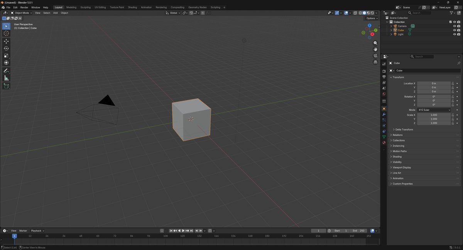Open the File menu
The height and width of the screenshot is (250, 463).
click(x=8, y=7)
